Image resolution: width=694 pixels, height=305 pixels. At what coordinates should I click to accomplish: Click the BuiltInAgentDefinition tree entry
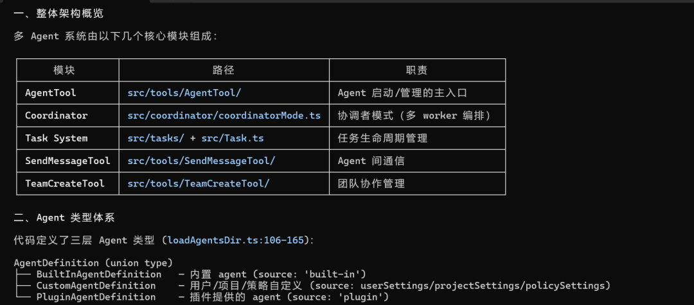(98, 274)
